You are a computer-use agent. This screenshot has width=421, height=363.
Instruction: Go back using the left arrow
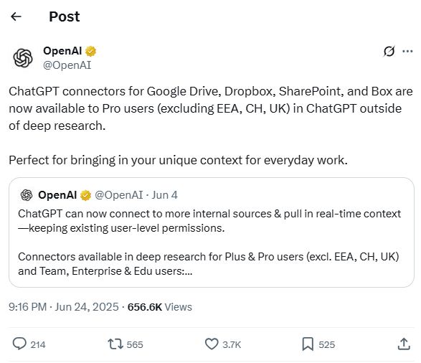click(16, 16)
